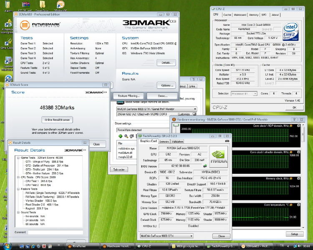Click the magnifier icon under ForceWare detected
The image size is (313, 250).
(126, 136)
